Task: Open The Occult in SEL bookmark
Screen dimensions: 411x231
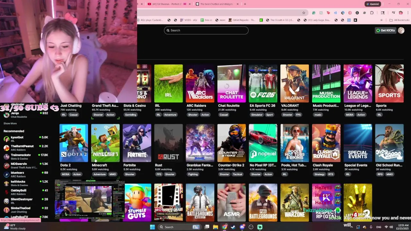Action: point(279,20)
